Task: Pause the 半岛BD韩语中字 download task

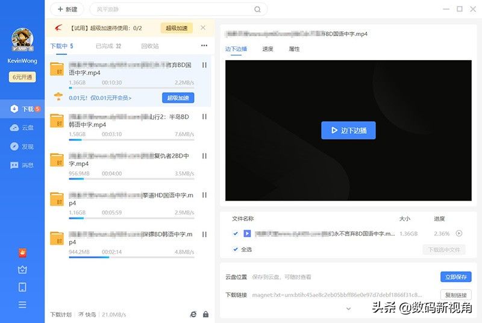Action: [x=204, y=117]
